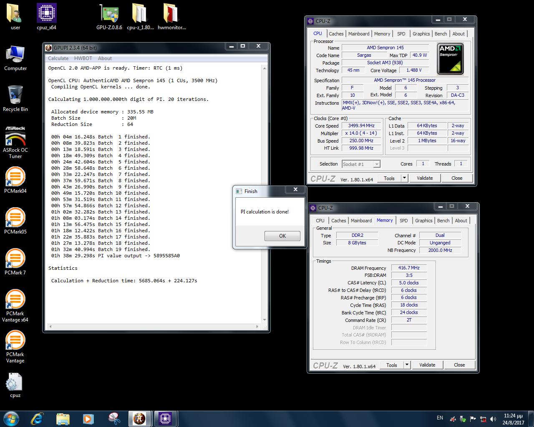Image resolution: width=534 pixels, height=427 pixels.
Task: Open the Computer desktop icon
Action: (x=15, y=58)
